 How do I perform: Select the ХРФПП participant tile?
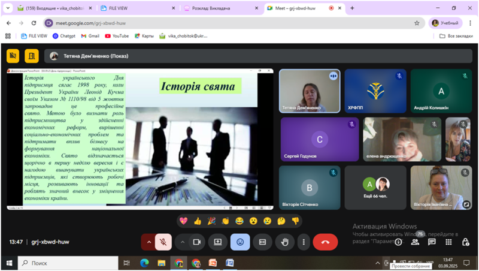pos(375,91)
